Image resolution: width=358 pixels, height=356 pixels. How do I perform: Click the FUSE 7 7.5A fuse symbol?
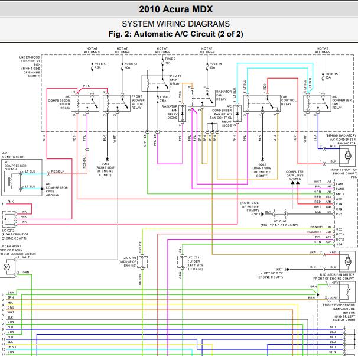click(158, 99)
